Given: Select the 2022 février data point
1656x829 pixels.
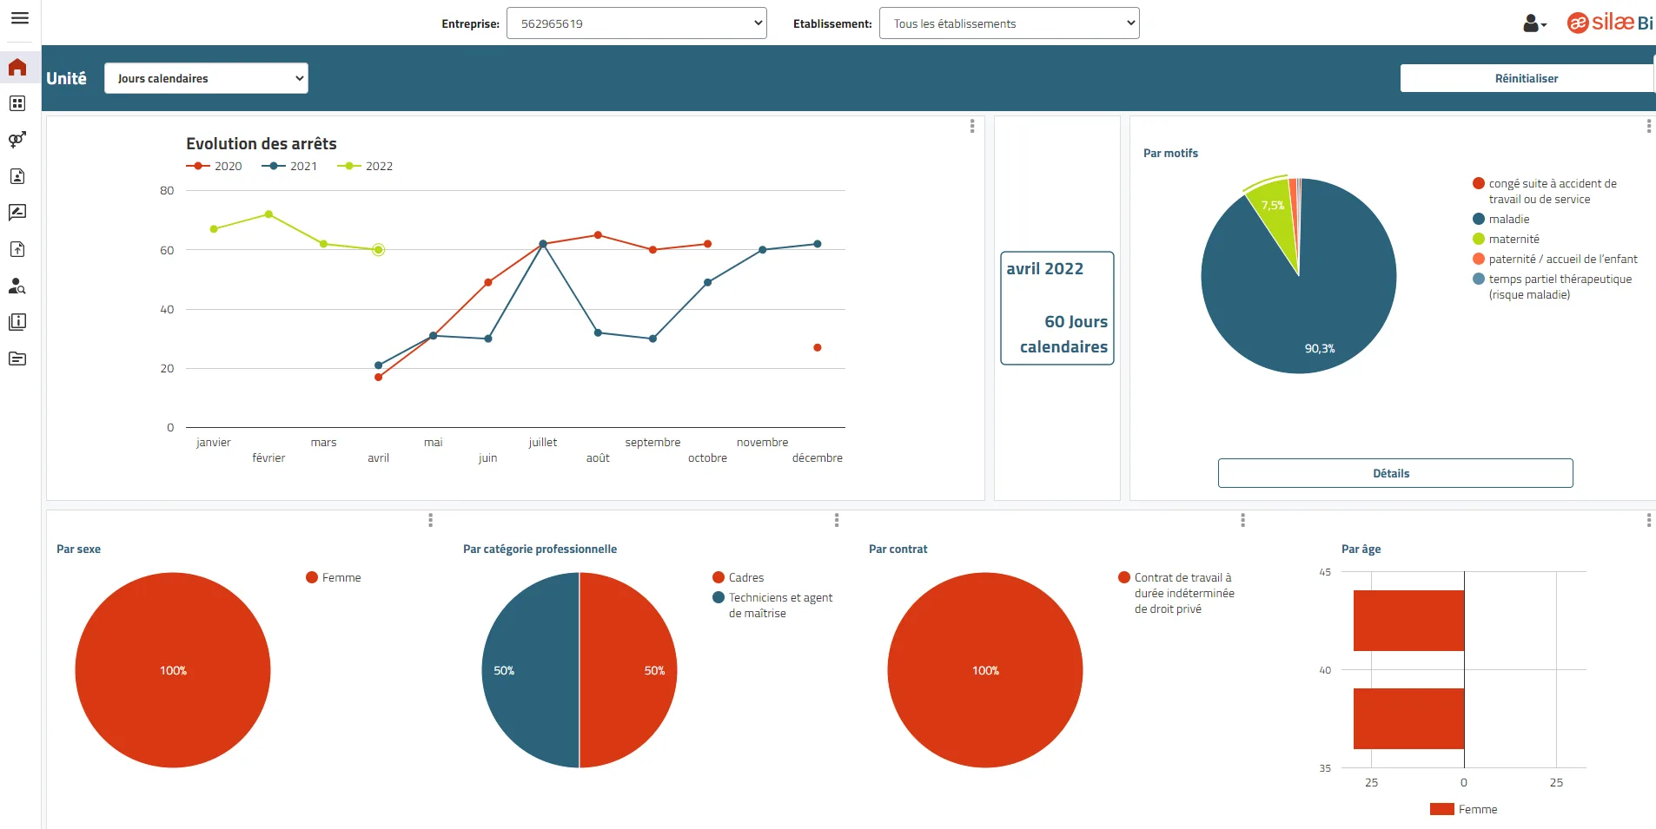Looking at the screenshot, I should [x=268, y=214].
